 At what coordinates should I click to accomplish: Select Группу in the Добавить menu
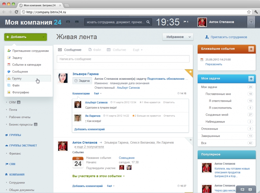28,79
